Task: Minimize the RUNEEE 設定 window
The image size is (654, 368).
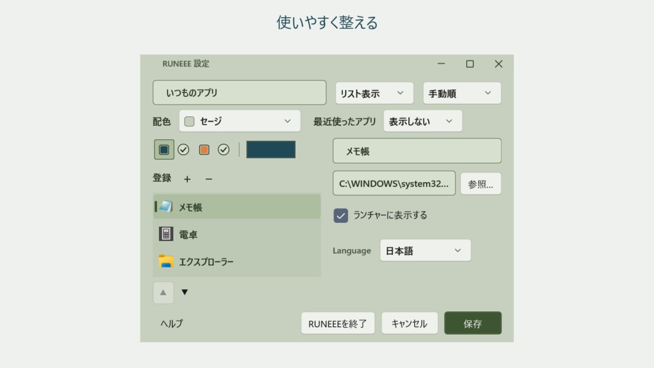Action: pos(441,64)
